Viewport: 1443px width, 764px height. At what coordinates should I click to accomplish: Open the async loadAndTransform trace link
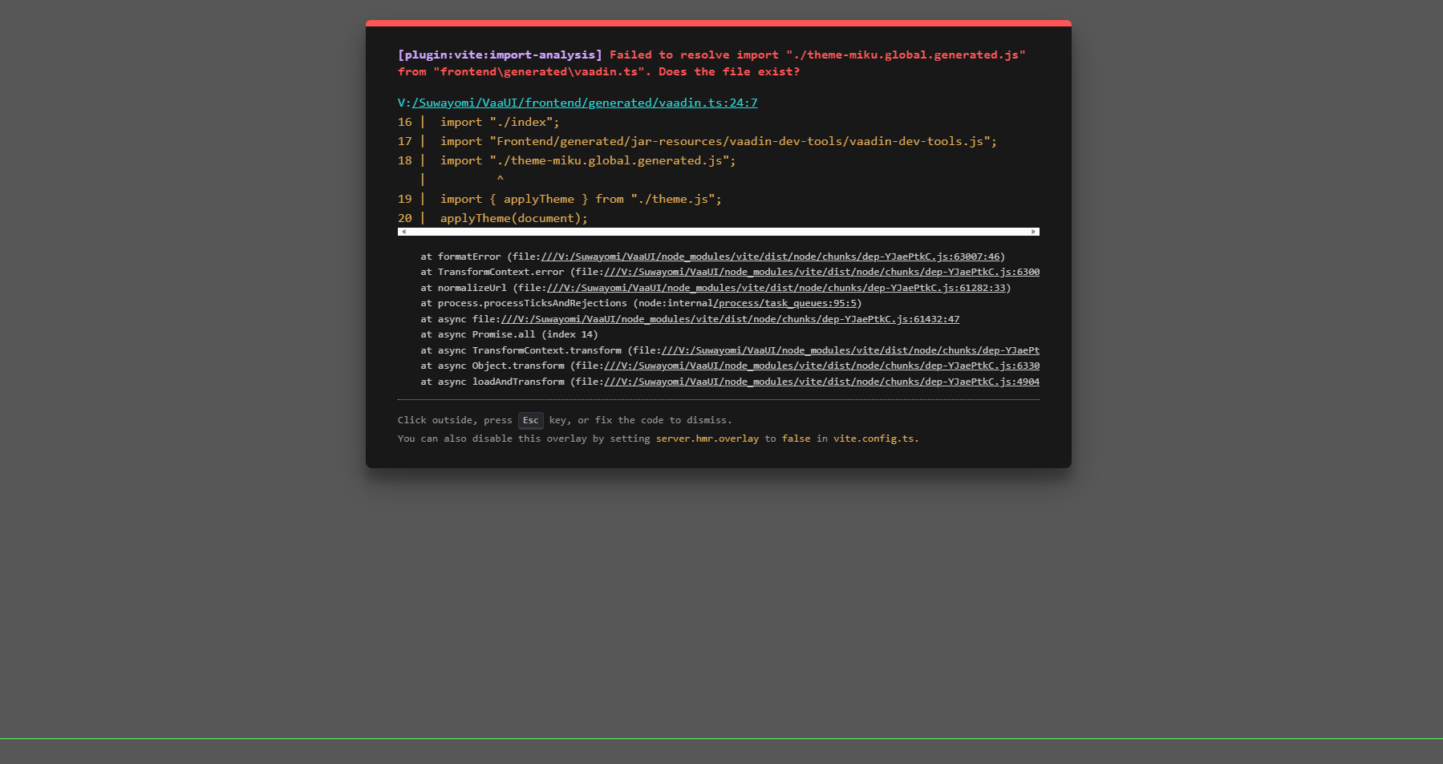[821, 382]
